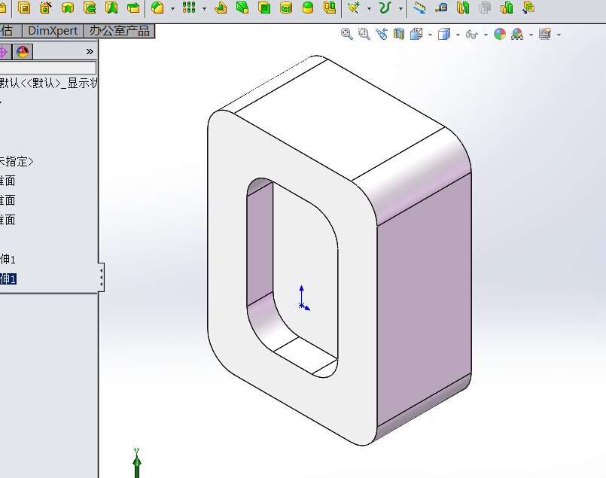Screen dimensions: 606x478
Task: Open the DimXpertManager crosshair tab
Action: pyautogui.click(x=4, y=52)
